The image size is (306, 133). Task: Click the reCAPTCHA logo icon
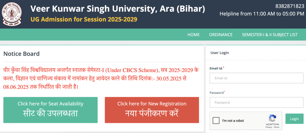[x=272, y=118]
